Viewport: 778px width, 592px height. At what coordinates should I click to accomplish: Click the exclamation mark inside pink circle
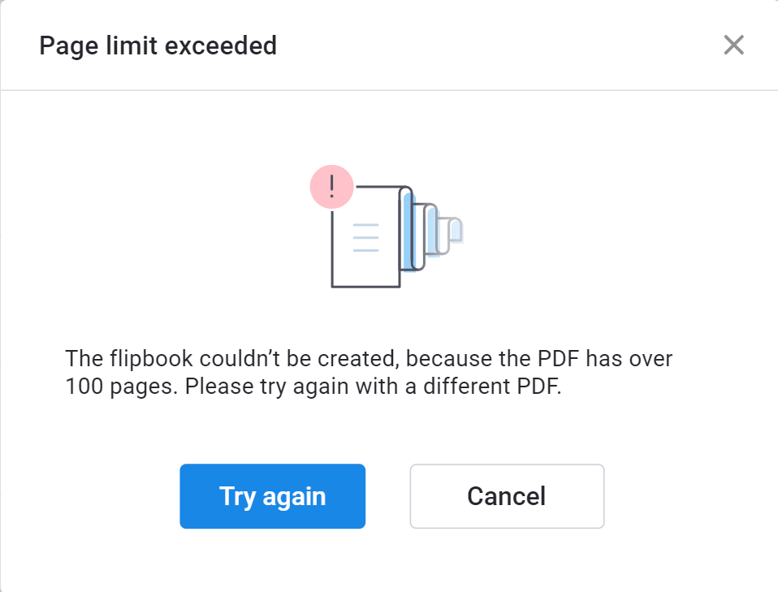click(331, 187)
